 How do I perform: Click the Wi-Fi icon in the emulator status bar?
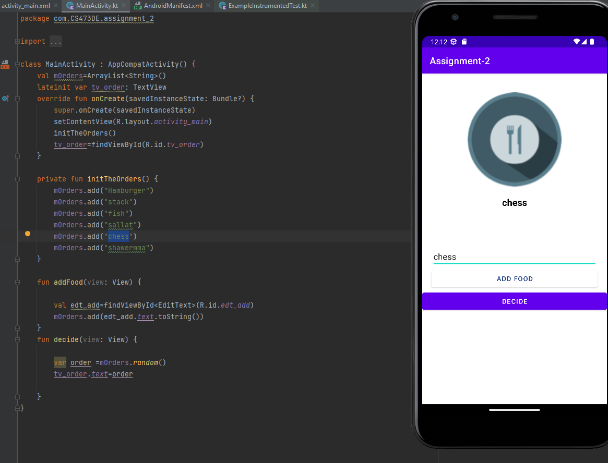[577, 41]
